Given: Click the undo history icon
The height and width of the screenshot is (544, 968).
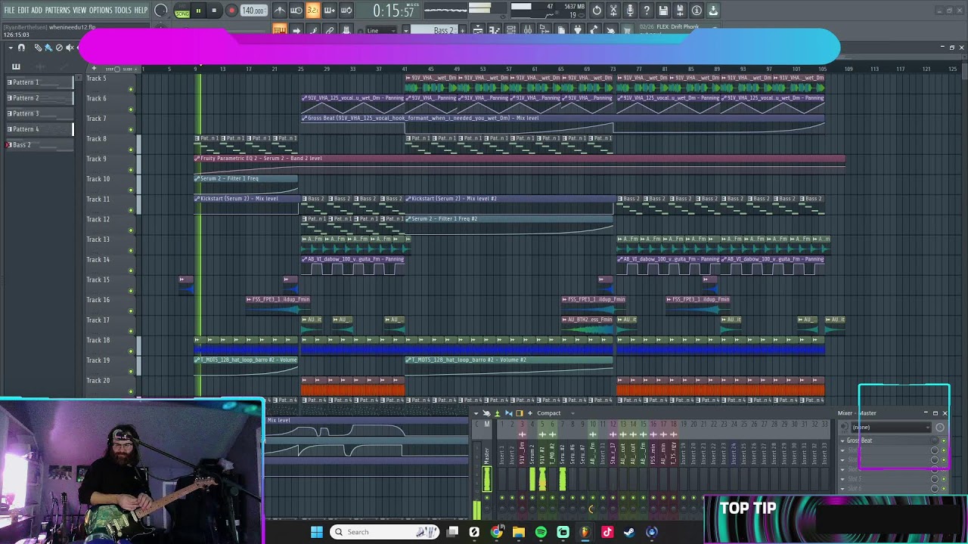Looking at the screenshot, I should coord(597,11).
